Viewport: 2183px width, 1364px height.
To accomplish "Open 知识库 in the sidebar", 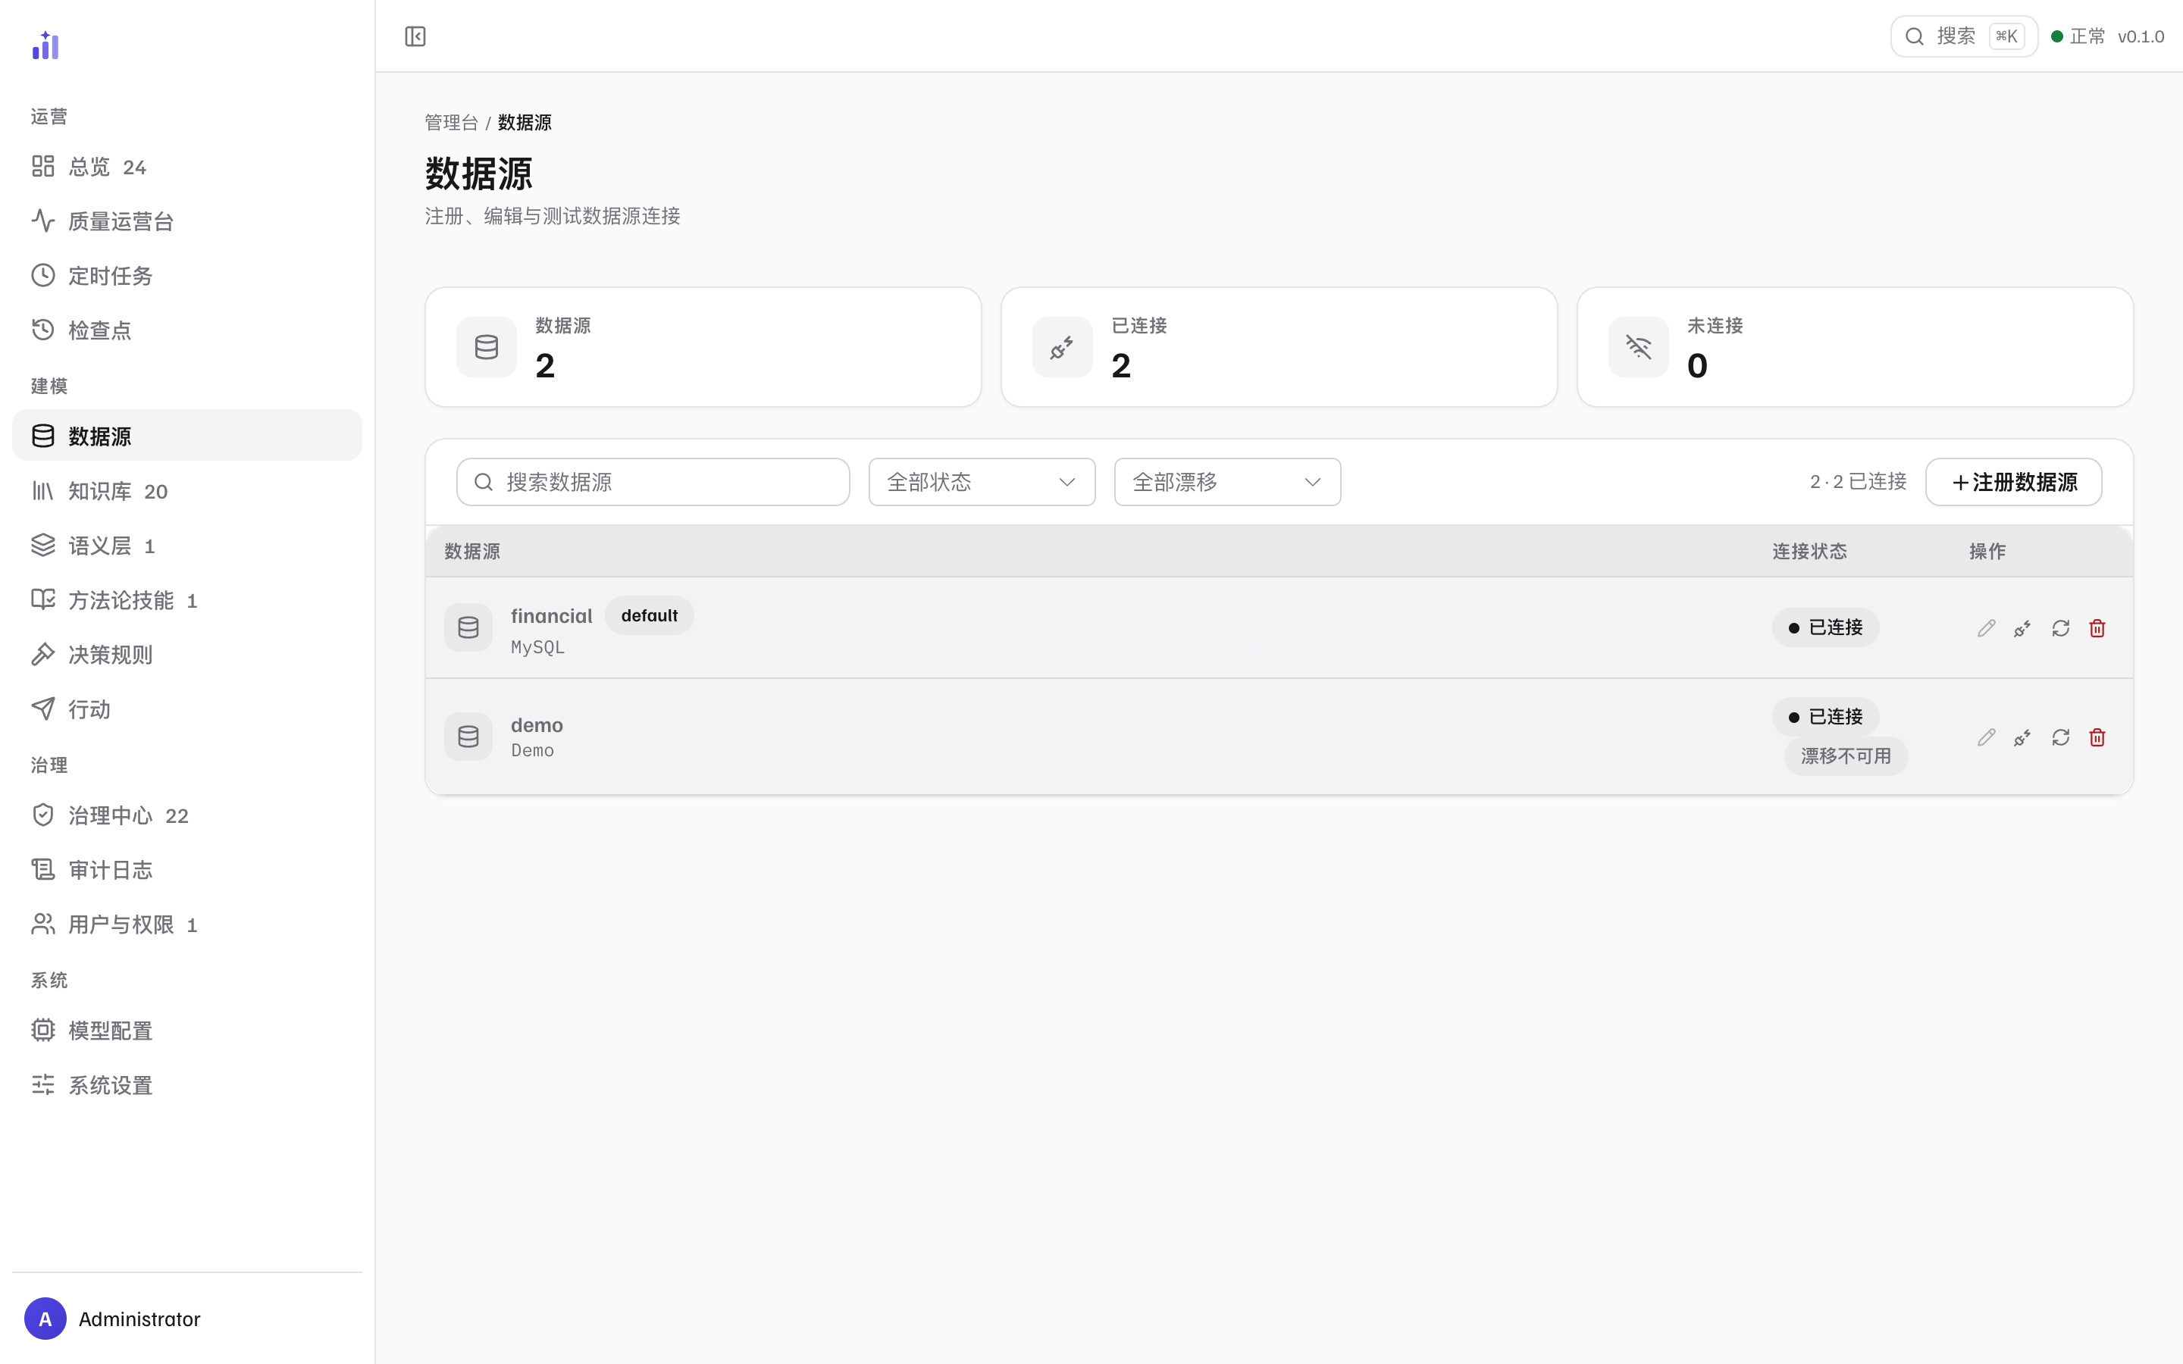I will pyautogui.click(x=186, y=491).
